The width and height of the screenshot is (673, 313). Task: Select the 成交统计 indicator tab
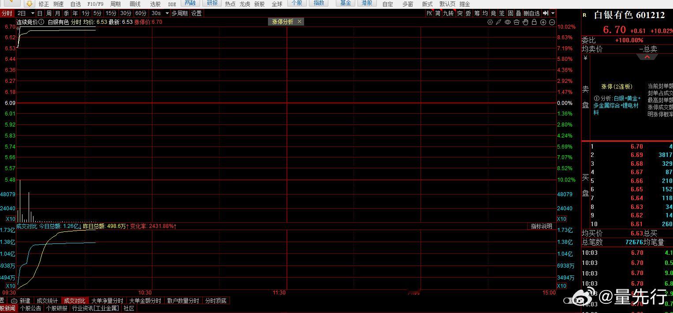[x=47, y=301]
